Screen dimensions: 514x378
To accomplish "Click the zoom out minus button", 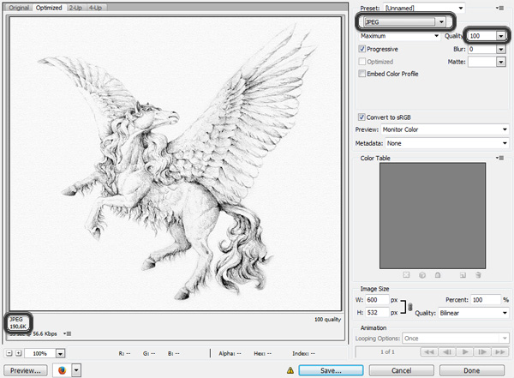I will pos(9,352).
